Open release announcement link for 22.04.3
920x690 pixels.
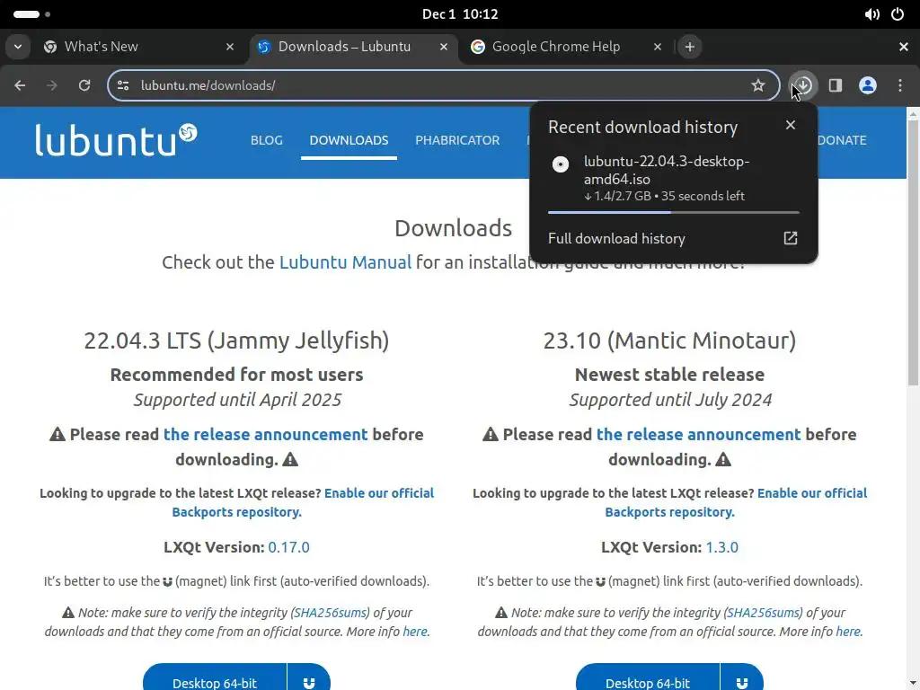pos(265,435)
